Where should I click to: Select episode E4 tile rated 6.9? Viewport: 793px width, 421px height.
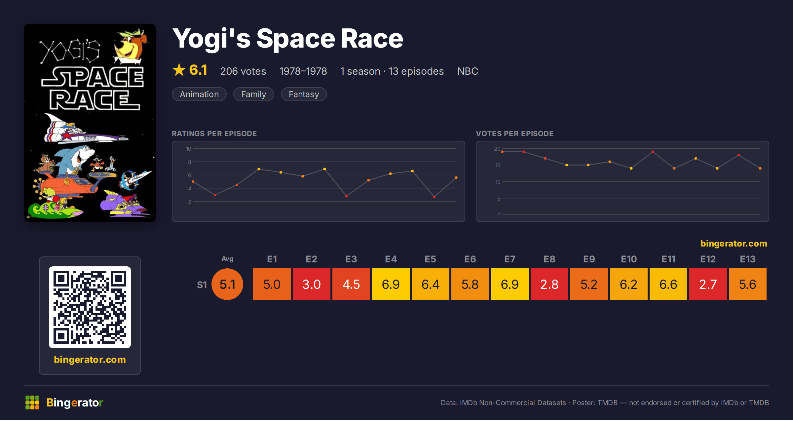click(x=391, y=284)
